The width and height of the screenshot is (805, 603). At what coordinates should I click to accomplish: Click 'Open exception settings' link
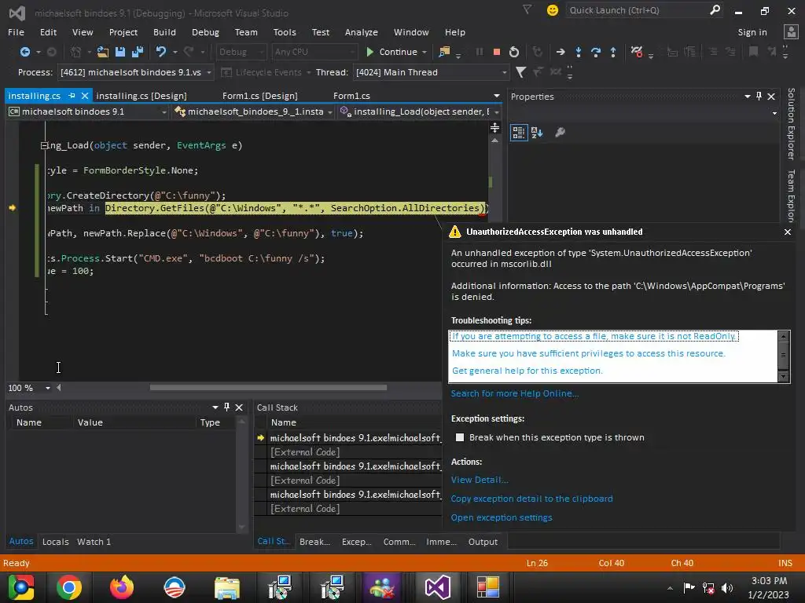tap(502, 518)
